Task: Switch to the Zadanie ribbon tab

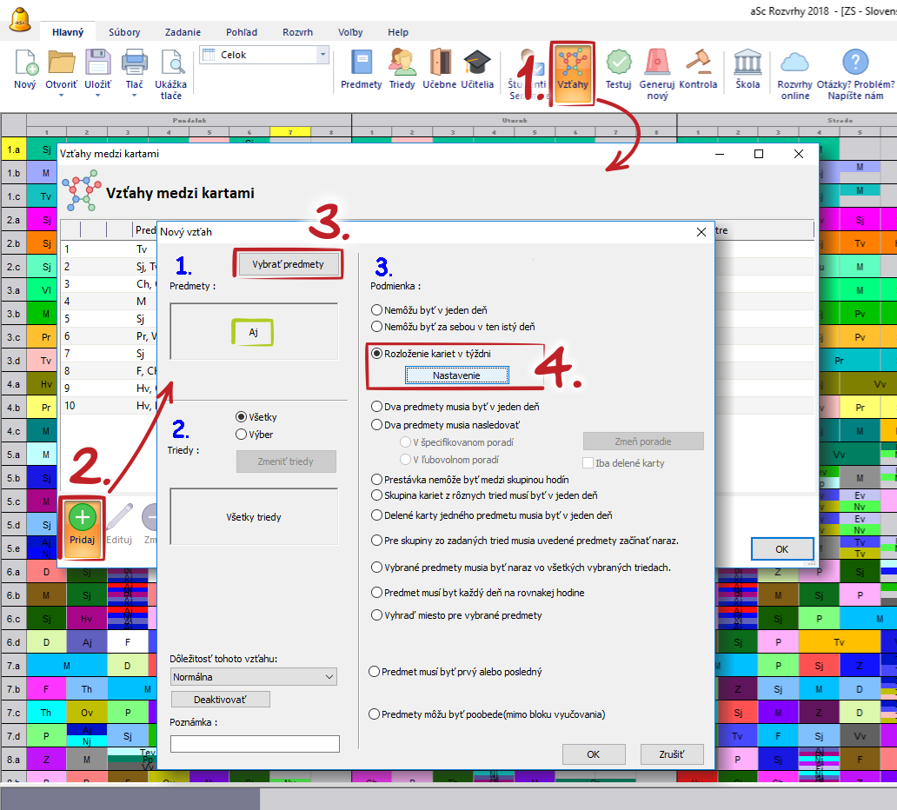Action: coord(183,32)
